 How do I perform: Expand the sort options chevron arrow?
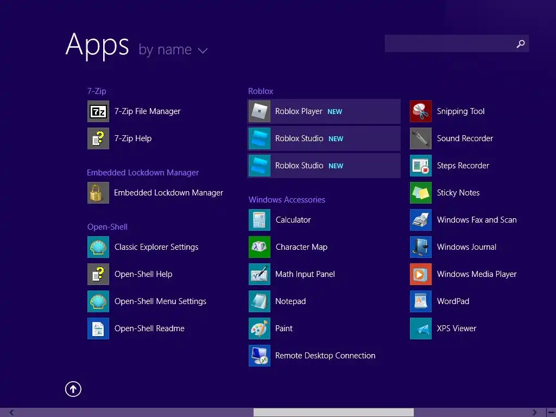tap(203, 50)
